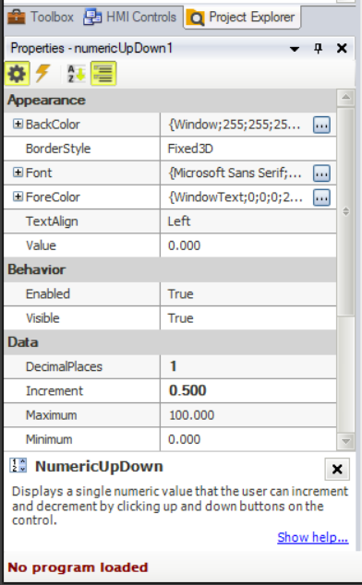
Task: Open the HMI Controls tab
Action: click(x=129, y=18)
